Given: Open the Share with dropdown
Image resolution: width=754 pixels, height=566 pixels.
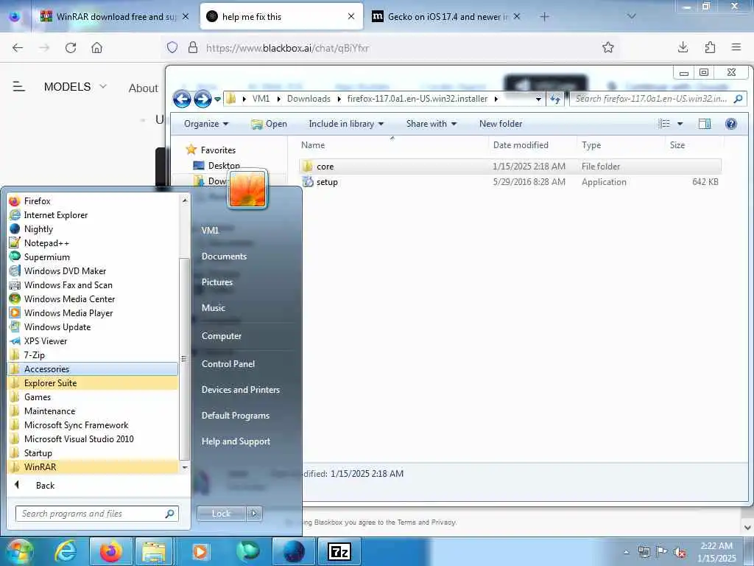Looking at the screenshot, I should (x=431, y=124).
